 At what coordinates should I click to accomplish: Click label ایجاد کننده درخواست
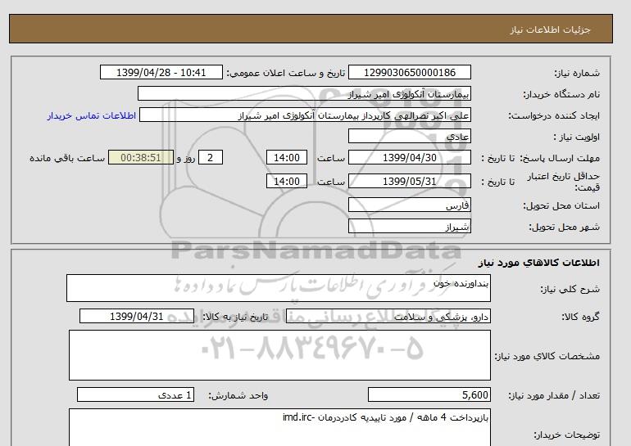coord(554,115)
